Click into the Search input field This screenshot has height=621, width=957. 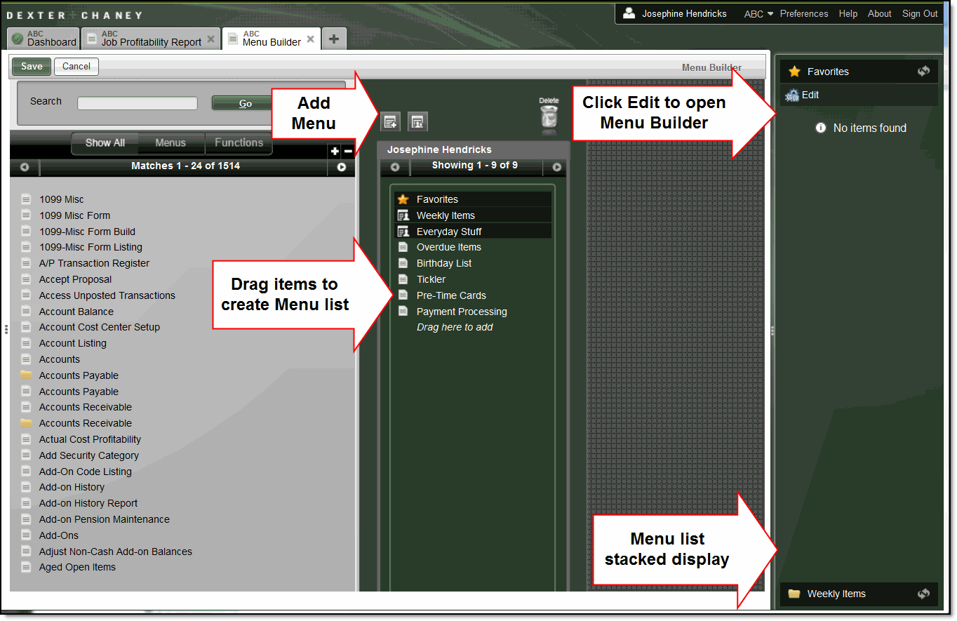click(x=138, y=103)
